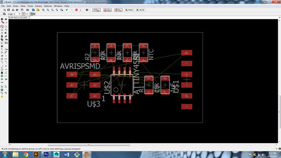Click the Zoom to fit icon

pyautogui.click(x=43, y=10)
